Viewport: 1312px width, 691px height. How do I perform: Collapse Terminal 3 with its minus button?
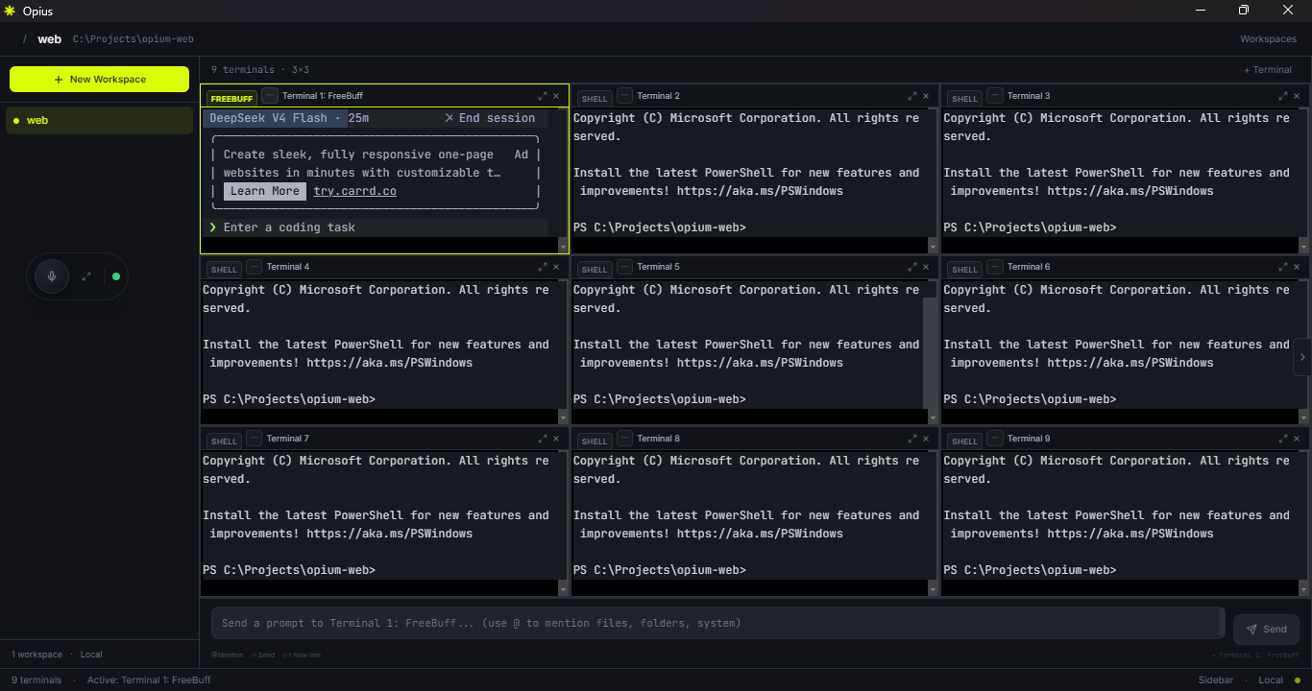click(995, 95)
